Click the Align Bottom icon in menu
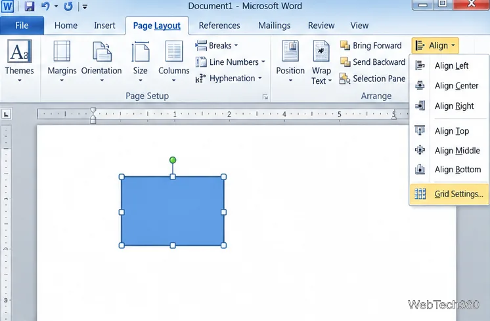 tap(420, 169)
